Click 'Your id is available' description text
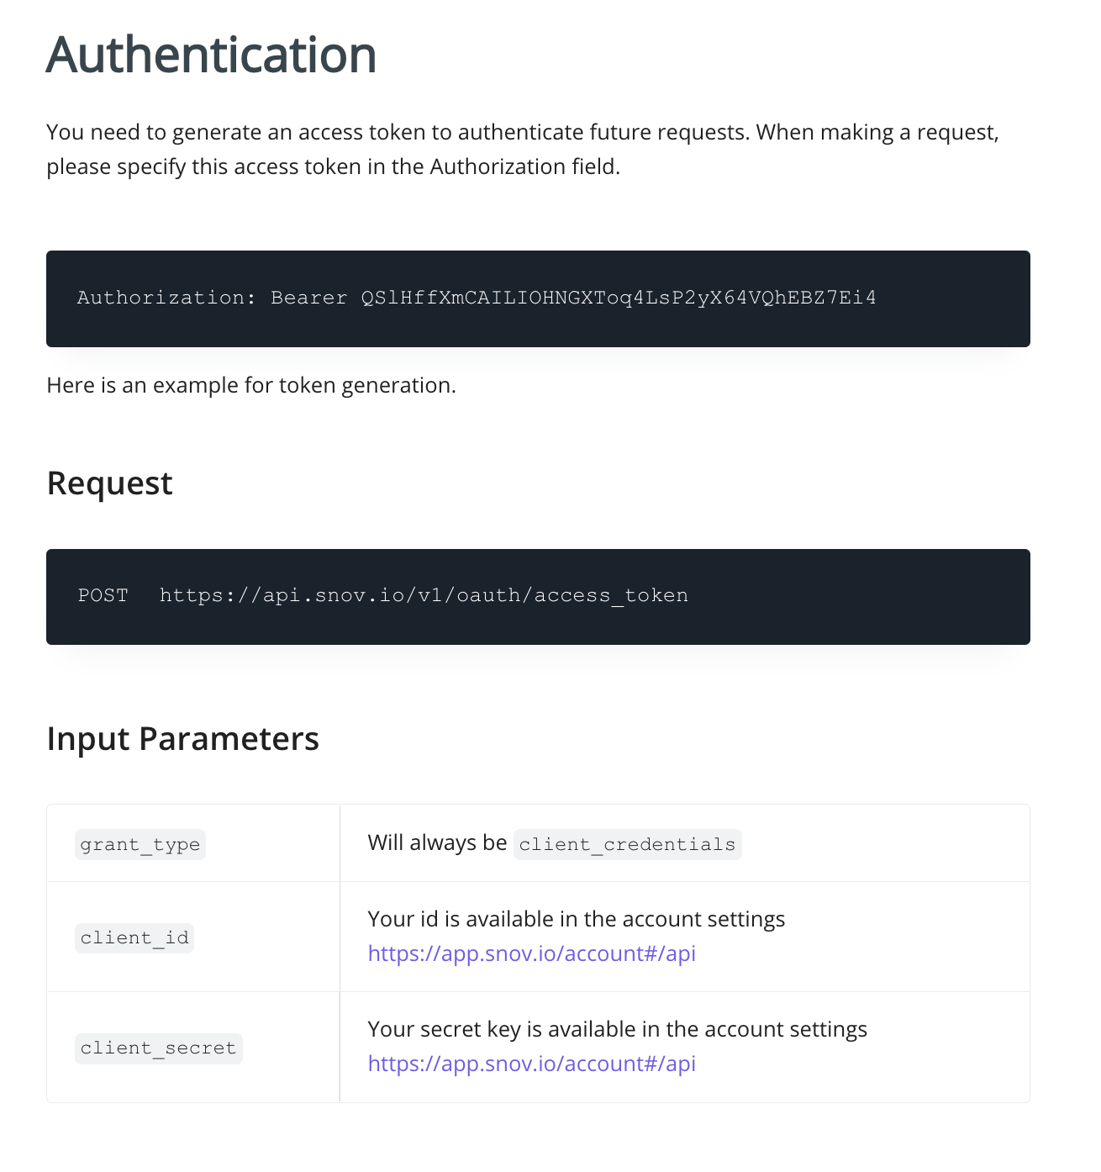The width and height of the screenshot is (1101, 1172). click(x=576, y=919)
